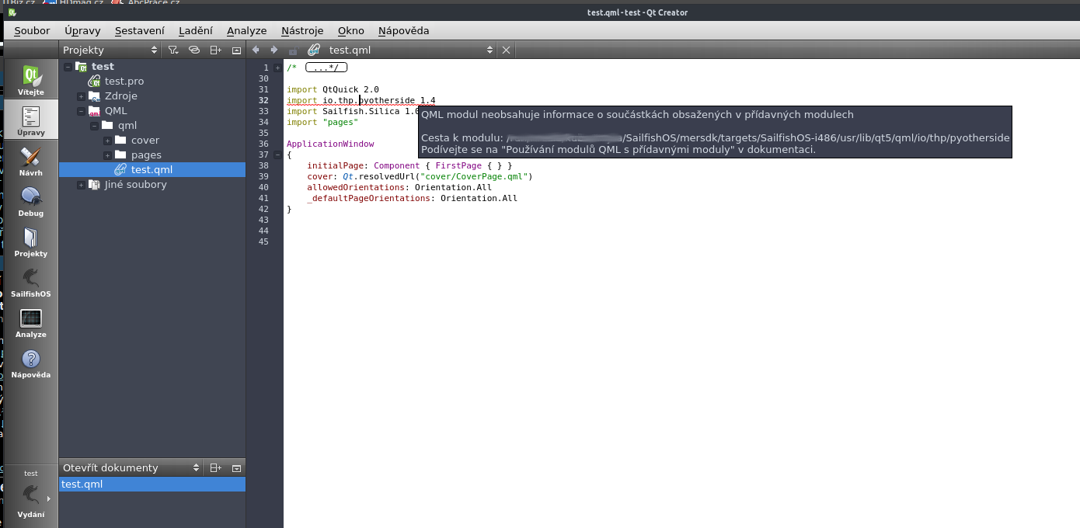Click line number 32 in the gutter

(263, 101)
